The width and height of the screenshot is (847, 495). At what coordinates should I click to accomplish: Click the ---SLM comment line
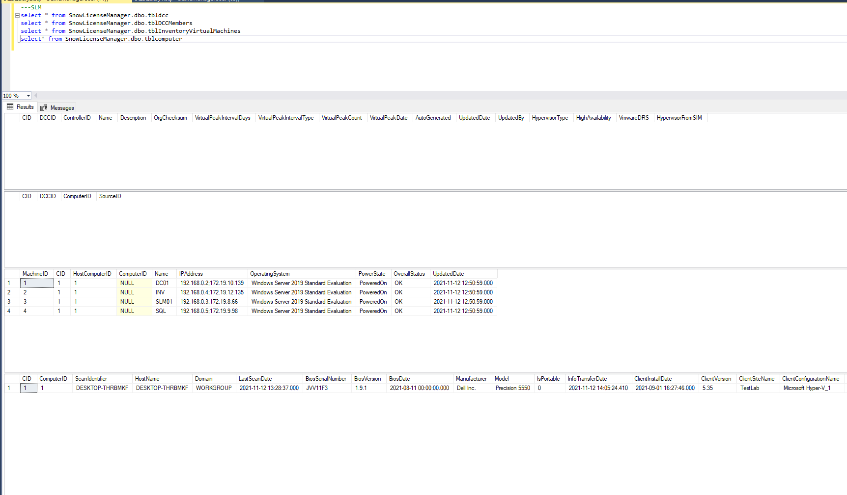(31, 7)
